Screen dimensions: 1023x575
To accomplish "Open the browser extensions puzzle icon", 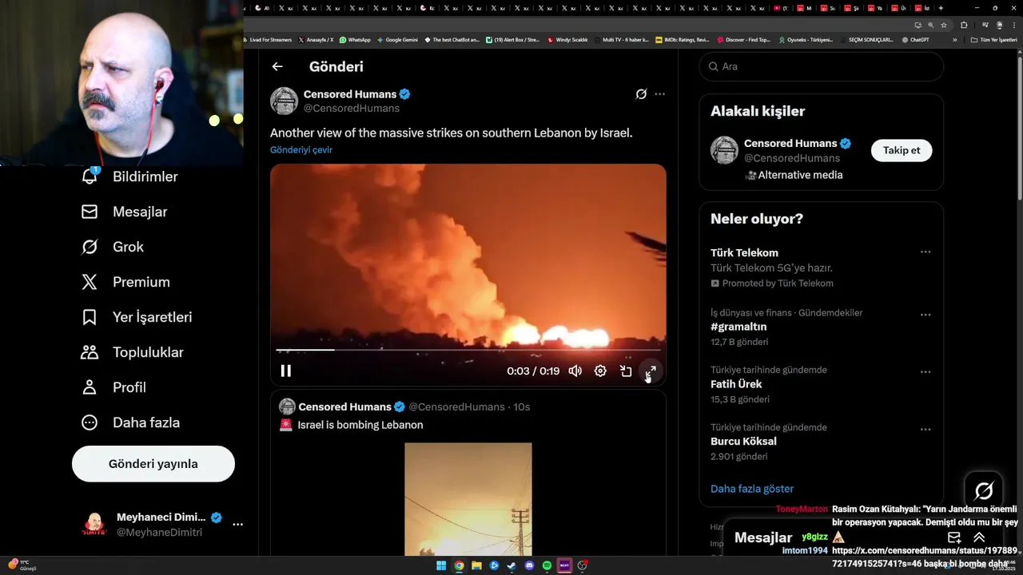I will [964, 25].
